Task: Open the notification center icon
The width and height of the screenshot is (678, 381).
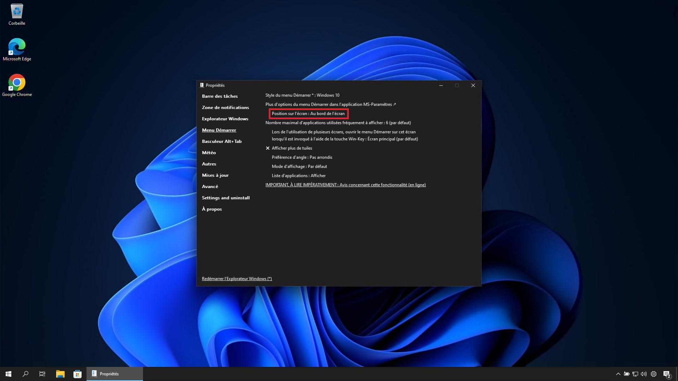Action: pos(667,374)
